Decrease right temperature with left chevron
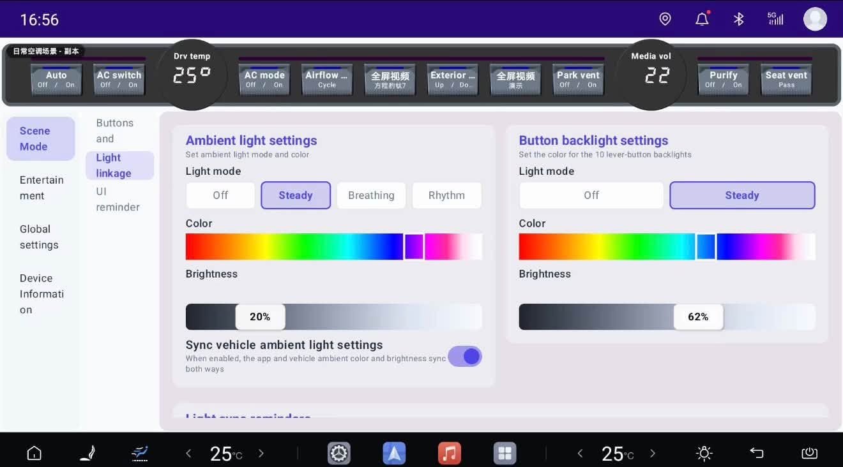 (x=580, y=454)
